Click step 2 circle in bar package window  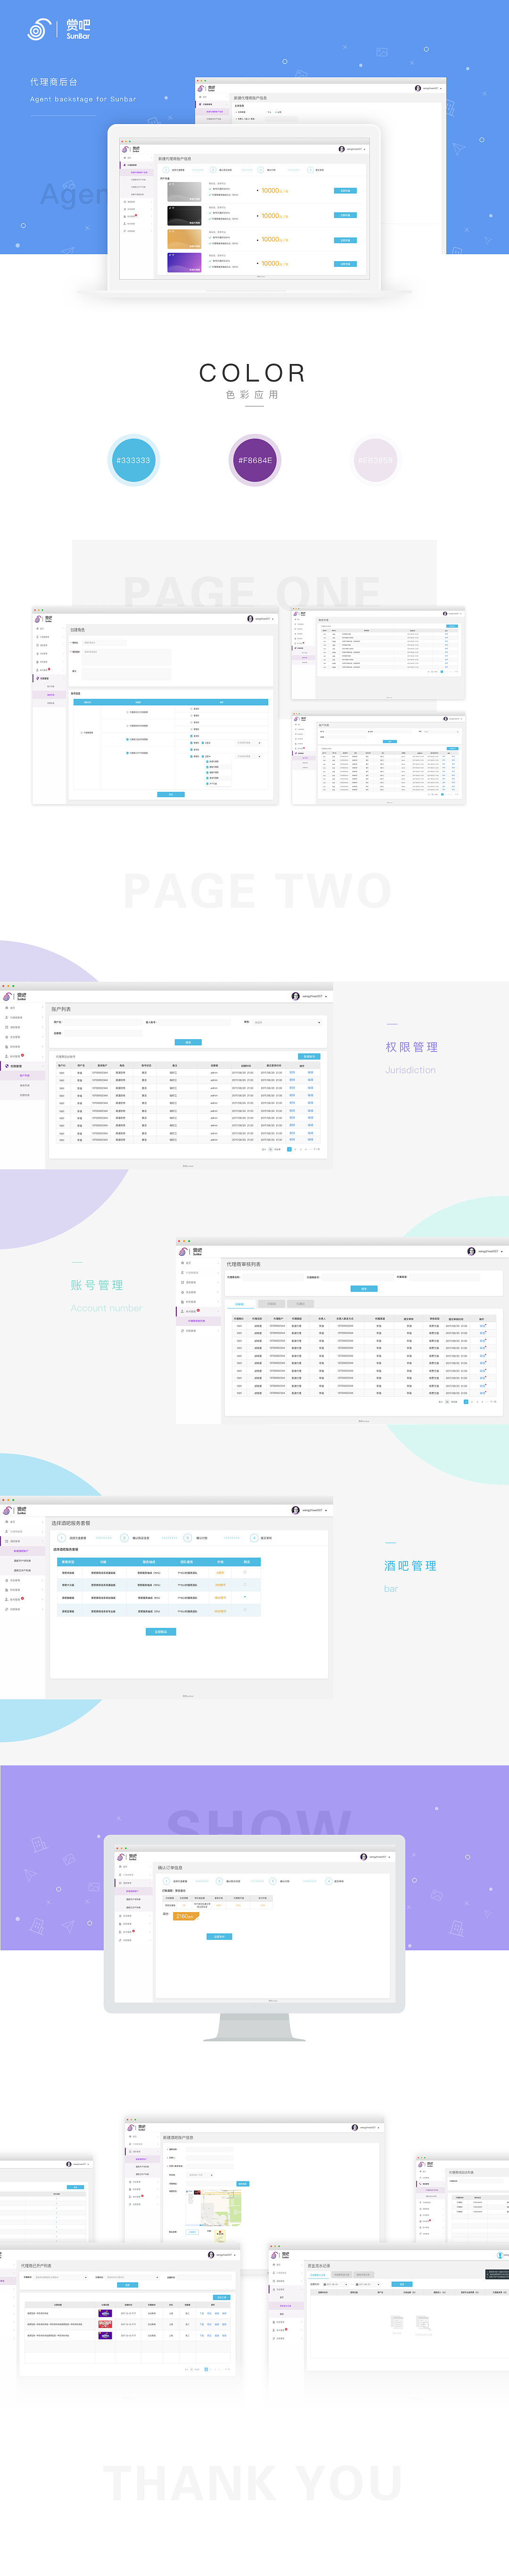tap(124, 1538)
